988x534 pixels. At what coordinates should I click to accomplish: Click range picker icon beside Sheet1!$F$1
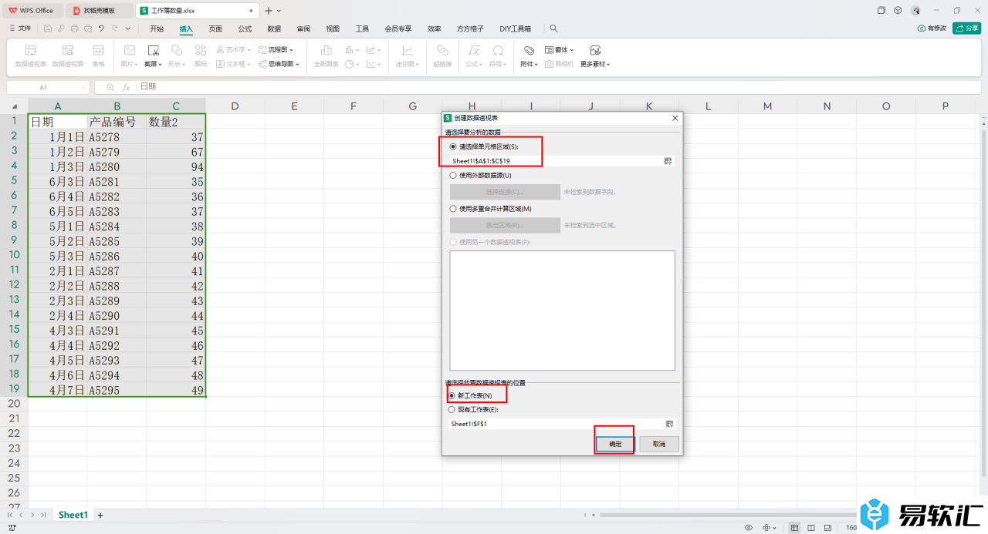click(668, 424)
